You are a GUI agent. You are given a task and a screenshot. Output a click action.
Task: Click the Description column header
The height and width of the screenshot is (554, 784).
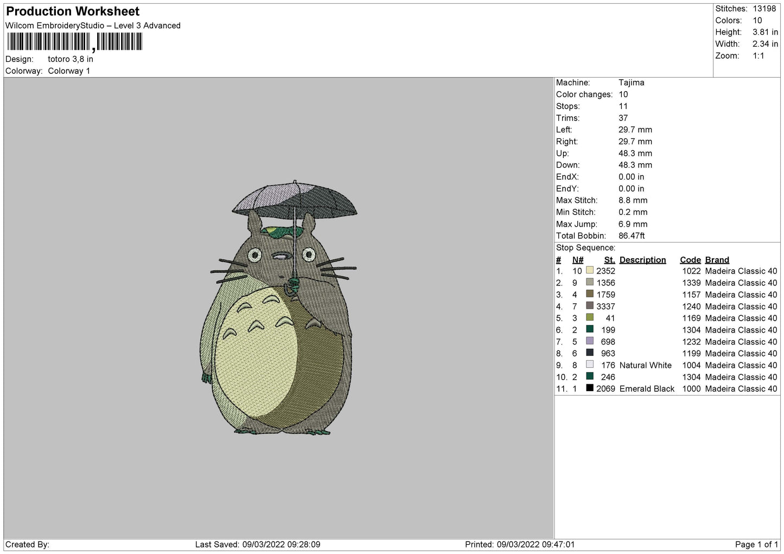642,260
